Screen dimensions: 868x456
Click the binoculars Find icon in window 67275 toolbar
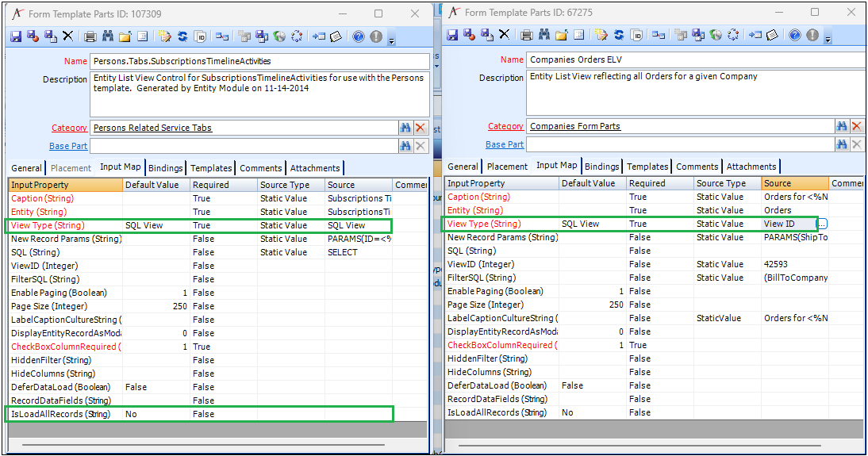(544, 35)
